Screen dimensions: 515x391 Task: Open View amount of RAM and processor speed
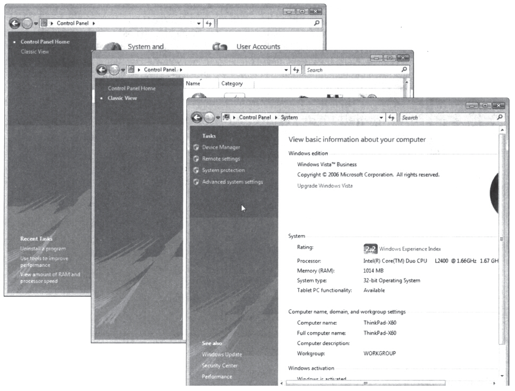pyautogui.click(x=50, y=277)
